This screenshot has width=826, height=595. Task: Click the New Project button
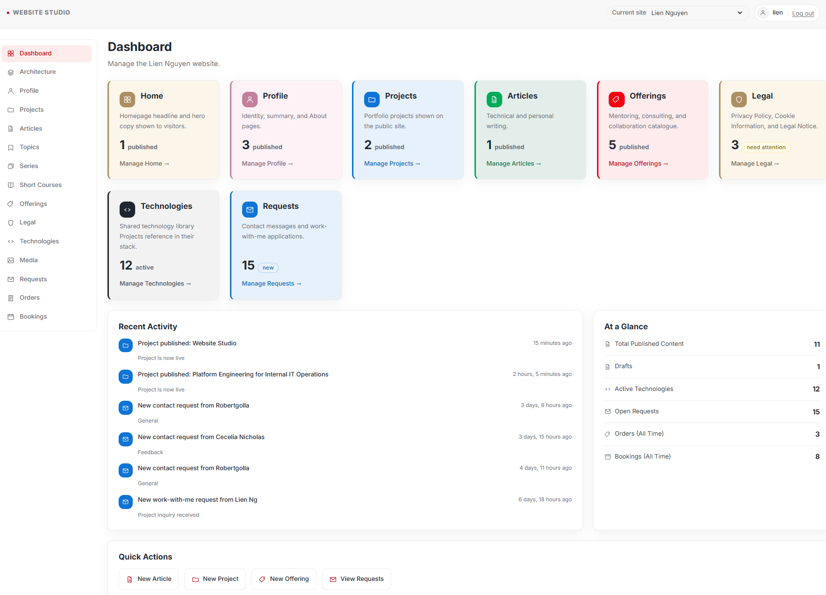pos(215,579)
